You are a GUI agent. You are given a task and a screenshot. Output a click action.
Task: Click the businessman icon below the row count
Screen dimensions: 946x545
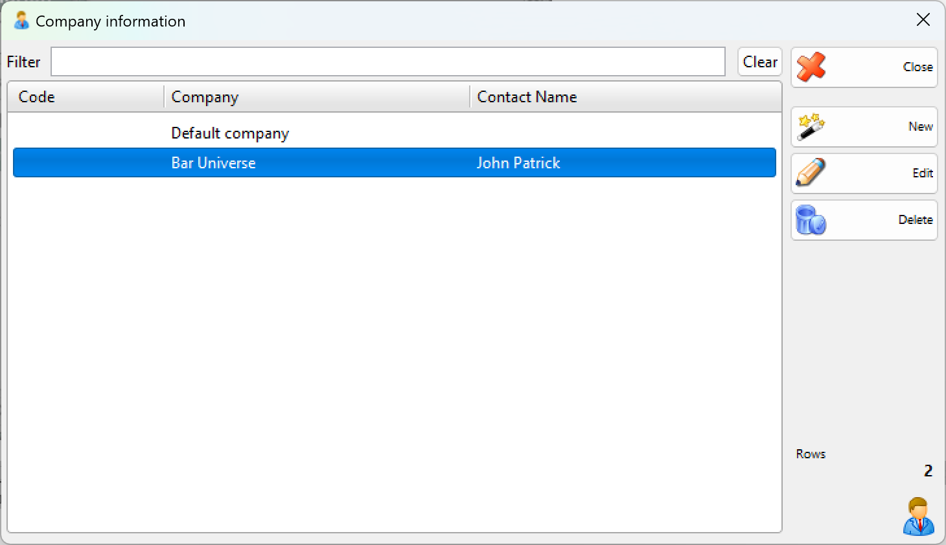[919, 516]
